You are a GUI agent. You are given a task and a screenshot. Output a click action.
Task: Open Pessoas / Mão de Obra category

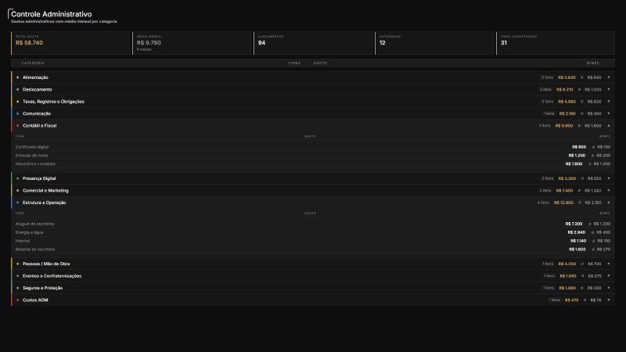(x=313, y=264)
